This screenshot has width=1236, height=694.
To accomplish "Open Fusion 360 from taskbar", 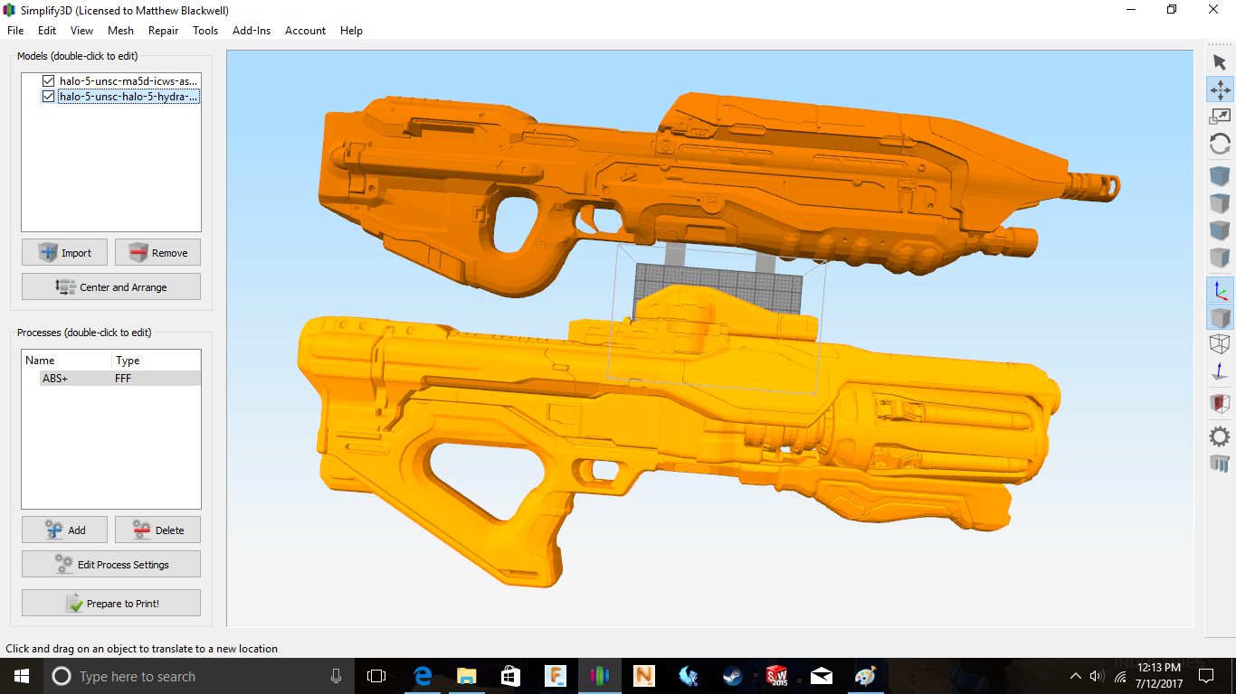I will pyautogui.click(x=555, y=676).
